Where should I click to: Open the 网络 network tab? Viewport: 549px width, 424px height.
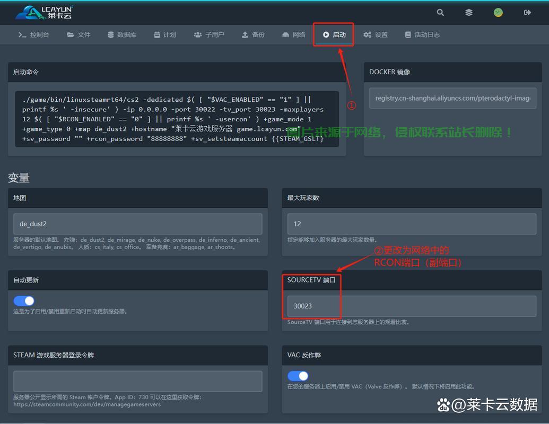pyautogui.click(x=294, y=34)
